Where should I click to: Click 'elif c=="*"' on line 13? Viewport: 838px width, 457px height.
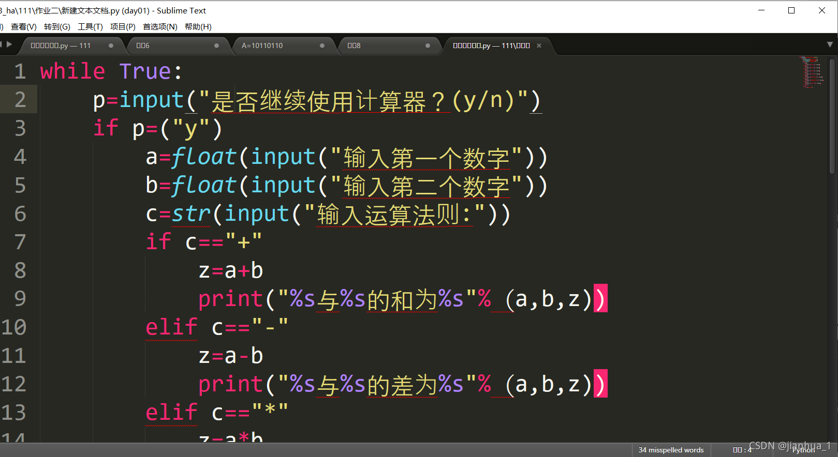[217, 413]
